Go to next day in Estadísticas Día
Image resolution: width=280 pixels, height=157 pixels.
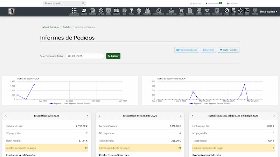[x=274, y=115]
